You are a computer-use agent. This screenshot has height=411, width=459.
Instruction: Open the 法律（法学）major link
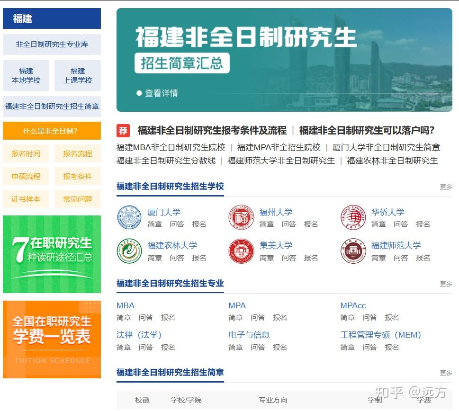pyautogui.click(x=139, y=335)
